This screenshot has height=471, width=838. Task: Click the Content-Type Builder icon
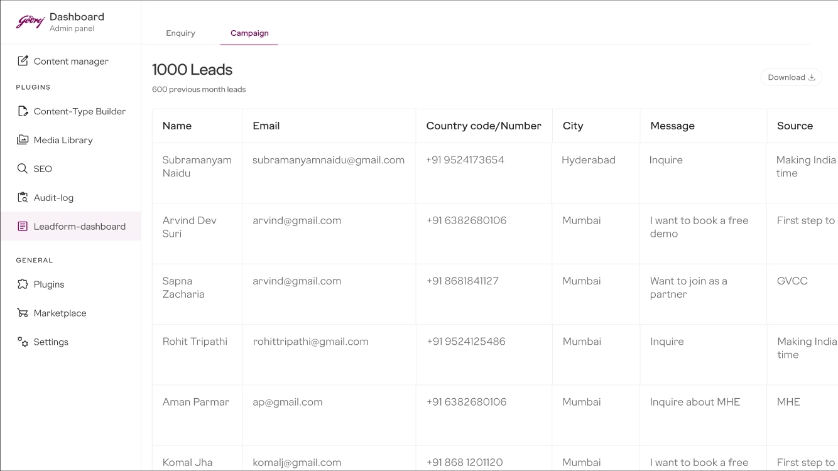click(23, 111)
